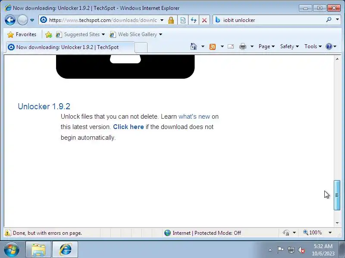345x258 pixels.
Task: Click the scrollbar down arrow
Action: pos(337,223)
